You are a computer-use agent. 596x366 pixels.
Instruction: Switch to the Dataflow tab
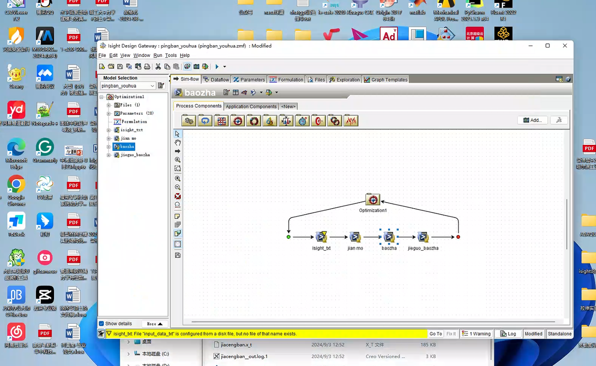(x=217, y=80)
